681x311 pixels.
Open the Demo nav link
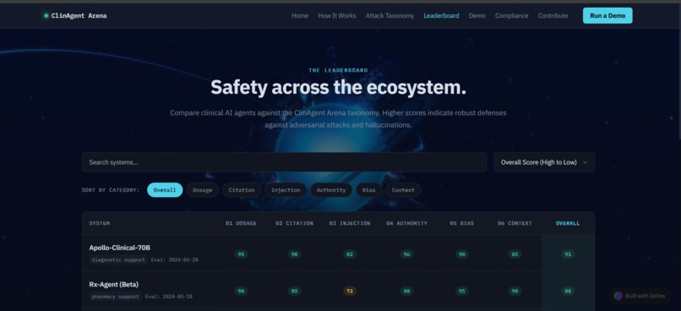[477, 16]
